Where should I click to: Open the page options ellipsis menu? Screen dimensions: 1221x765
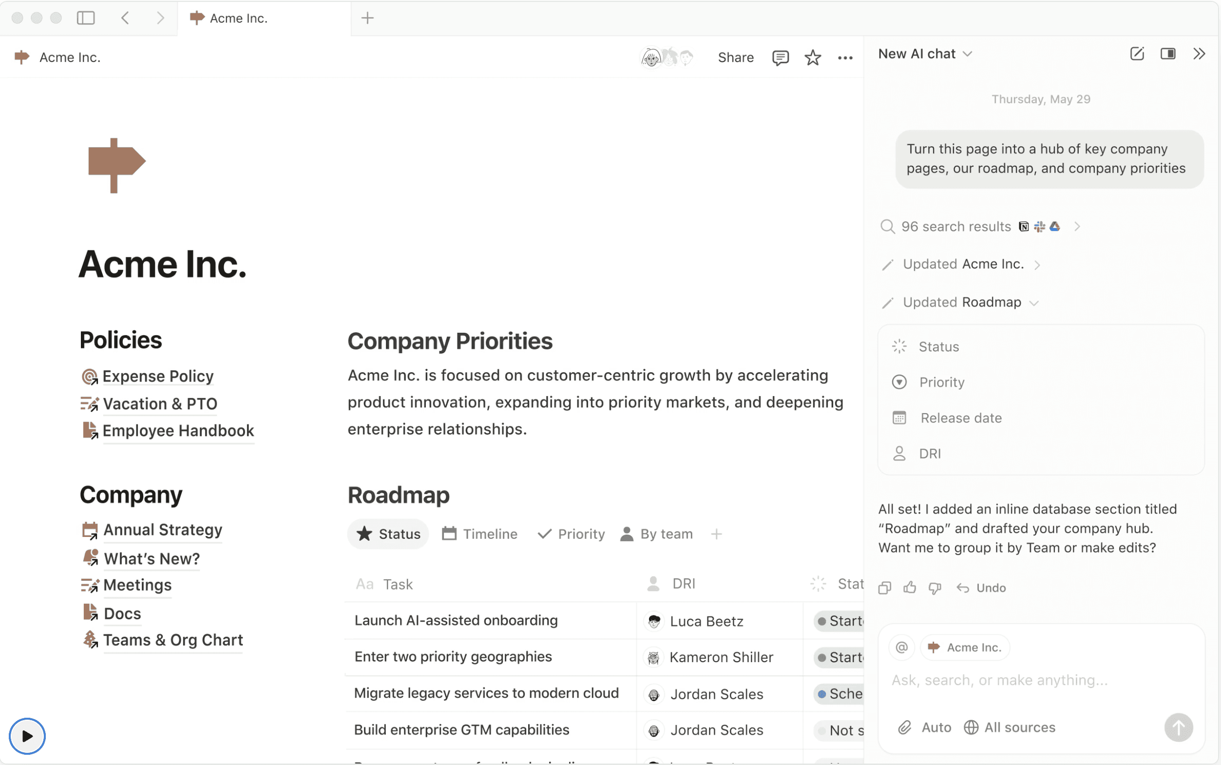point(845,57)
